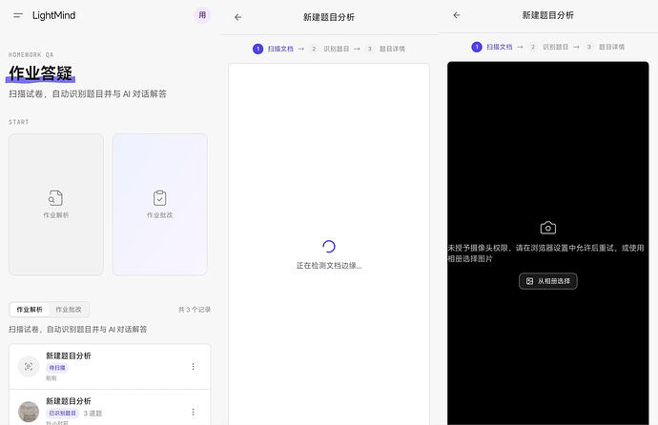Select step 1 扫描文档 in the right screen

(x=492, y=47)
